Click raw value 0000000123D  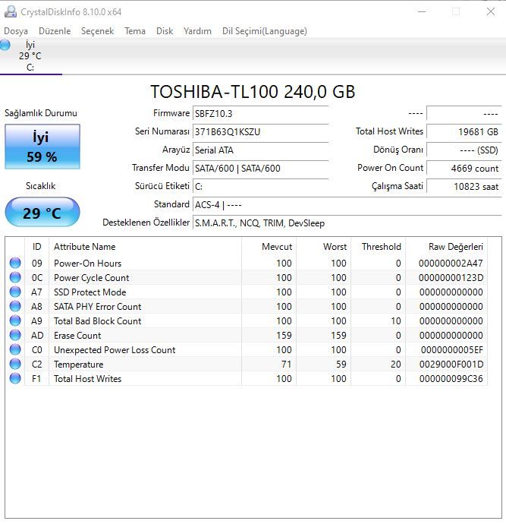(x=451, y=278)
